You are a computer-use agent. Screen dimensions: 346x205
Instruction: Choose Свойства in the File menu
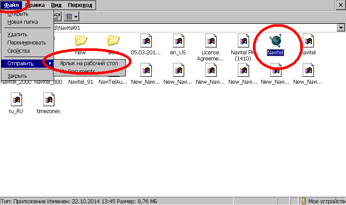coord(19,51)
